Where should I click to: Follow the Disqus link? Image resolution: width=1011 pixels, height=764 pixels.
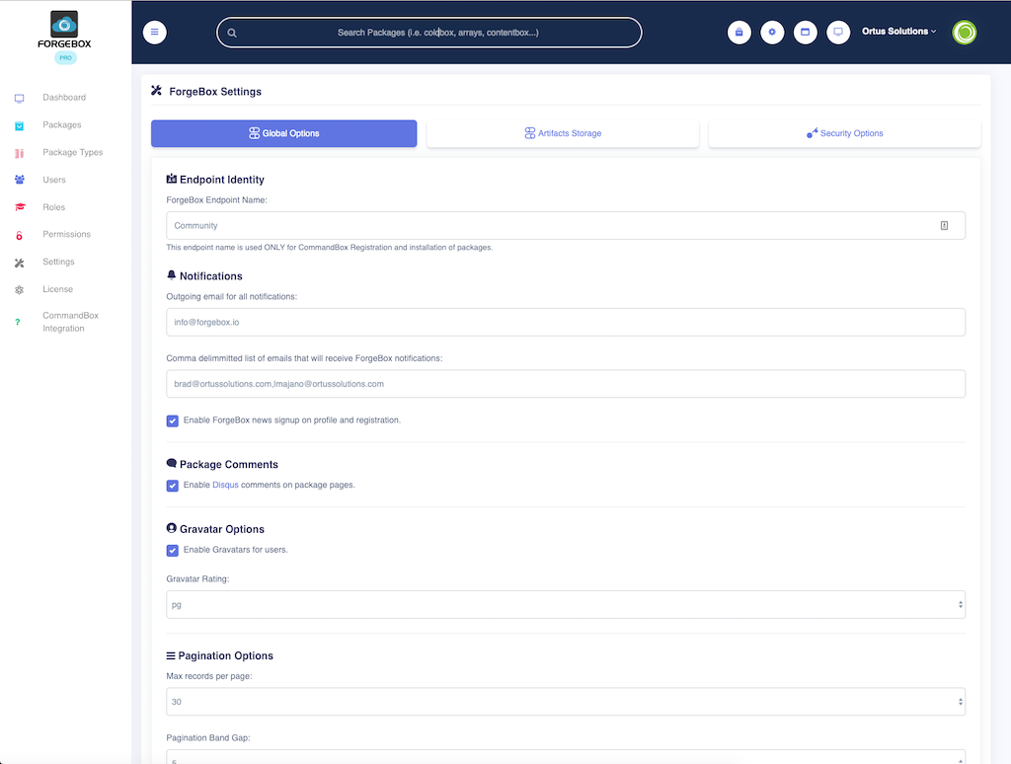pos(225,486)
